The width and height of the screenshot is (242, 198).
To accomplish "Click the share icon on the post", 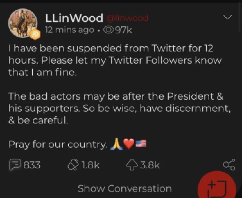I will (x=229, y=165).
